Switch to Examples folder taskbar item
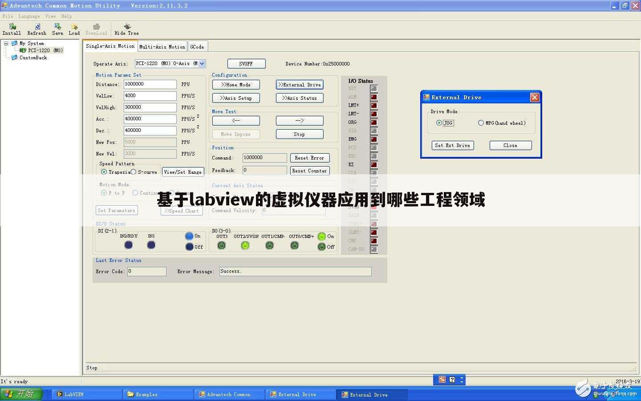 click(158, 394)
